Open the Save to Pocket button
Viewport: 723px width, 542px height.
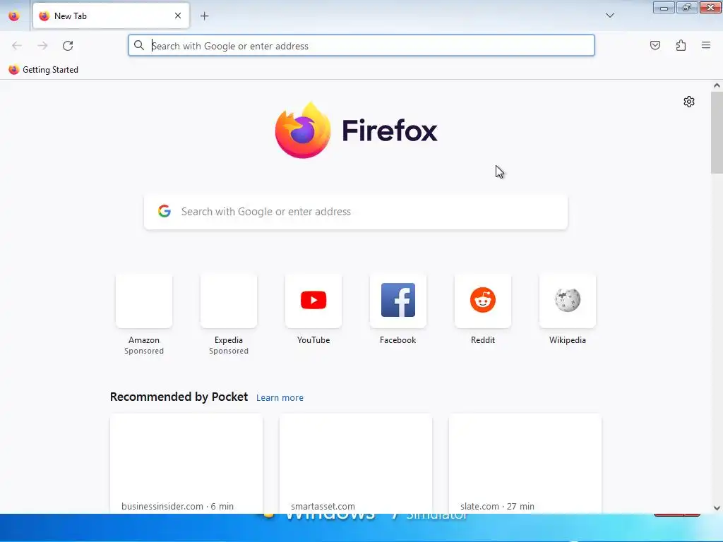coord(655,45)
